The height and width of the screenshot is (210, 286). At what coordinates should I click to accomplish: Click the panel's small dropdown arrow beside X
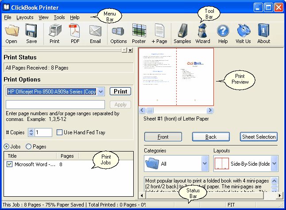124,50
